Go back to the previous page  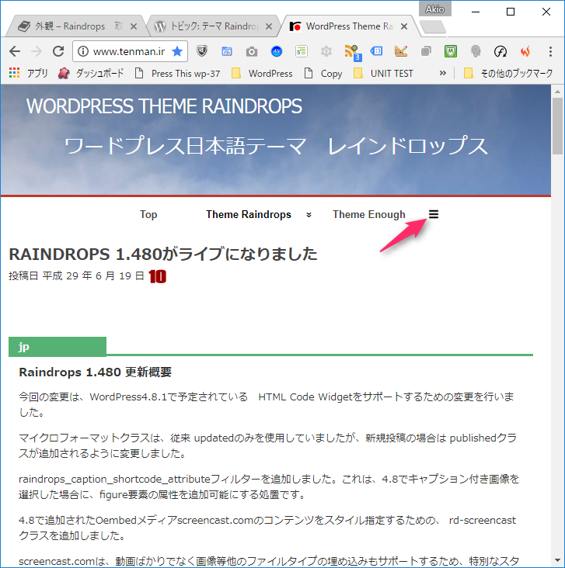pos(15,51)
